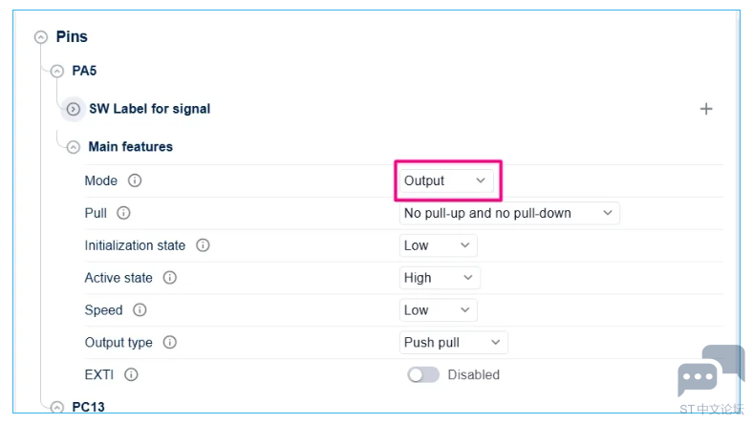Open the chat bubble support widget

pos(711,371)
